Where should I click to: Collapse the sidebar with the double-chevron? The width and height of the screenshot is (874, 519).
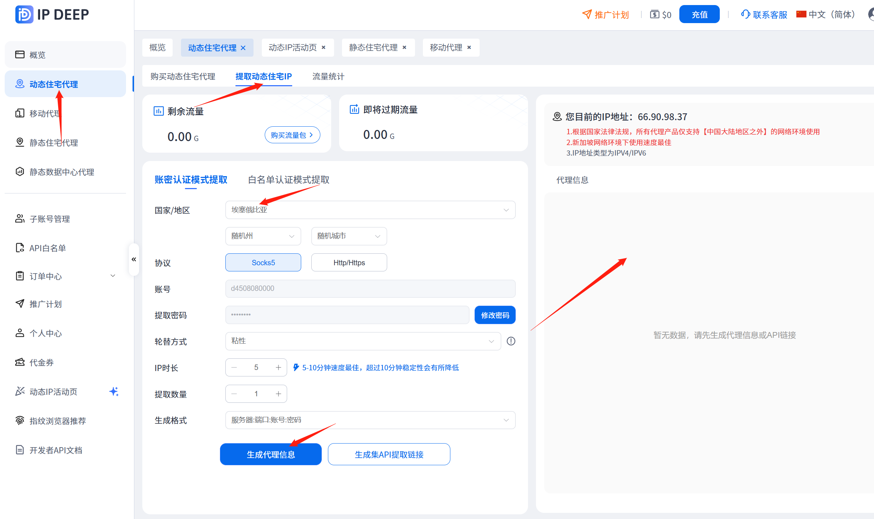(134, 259)
